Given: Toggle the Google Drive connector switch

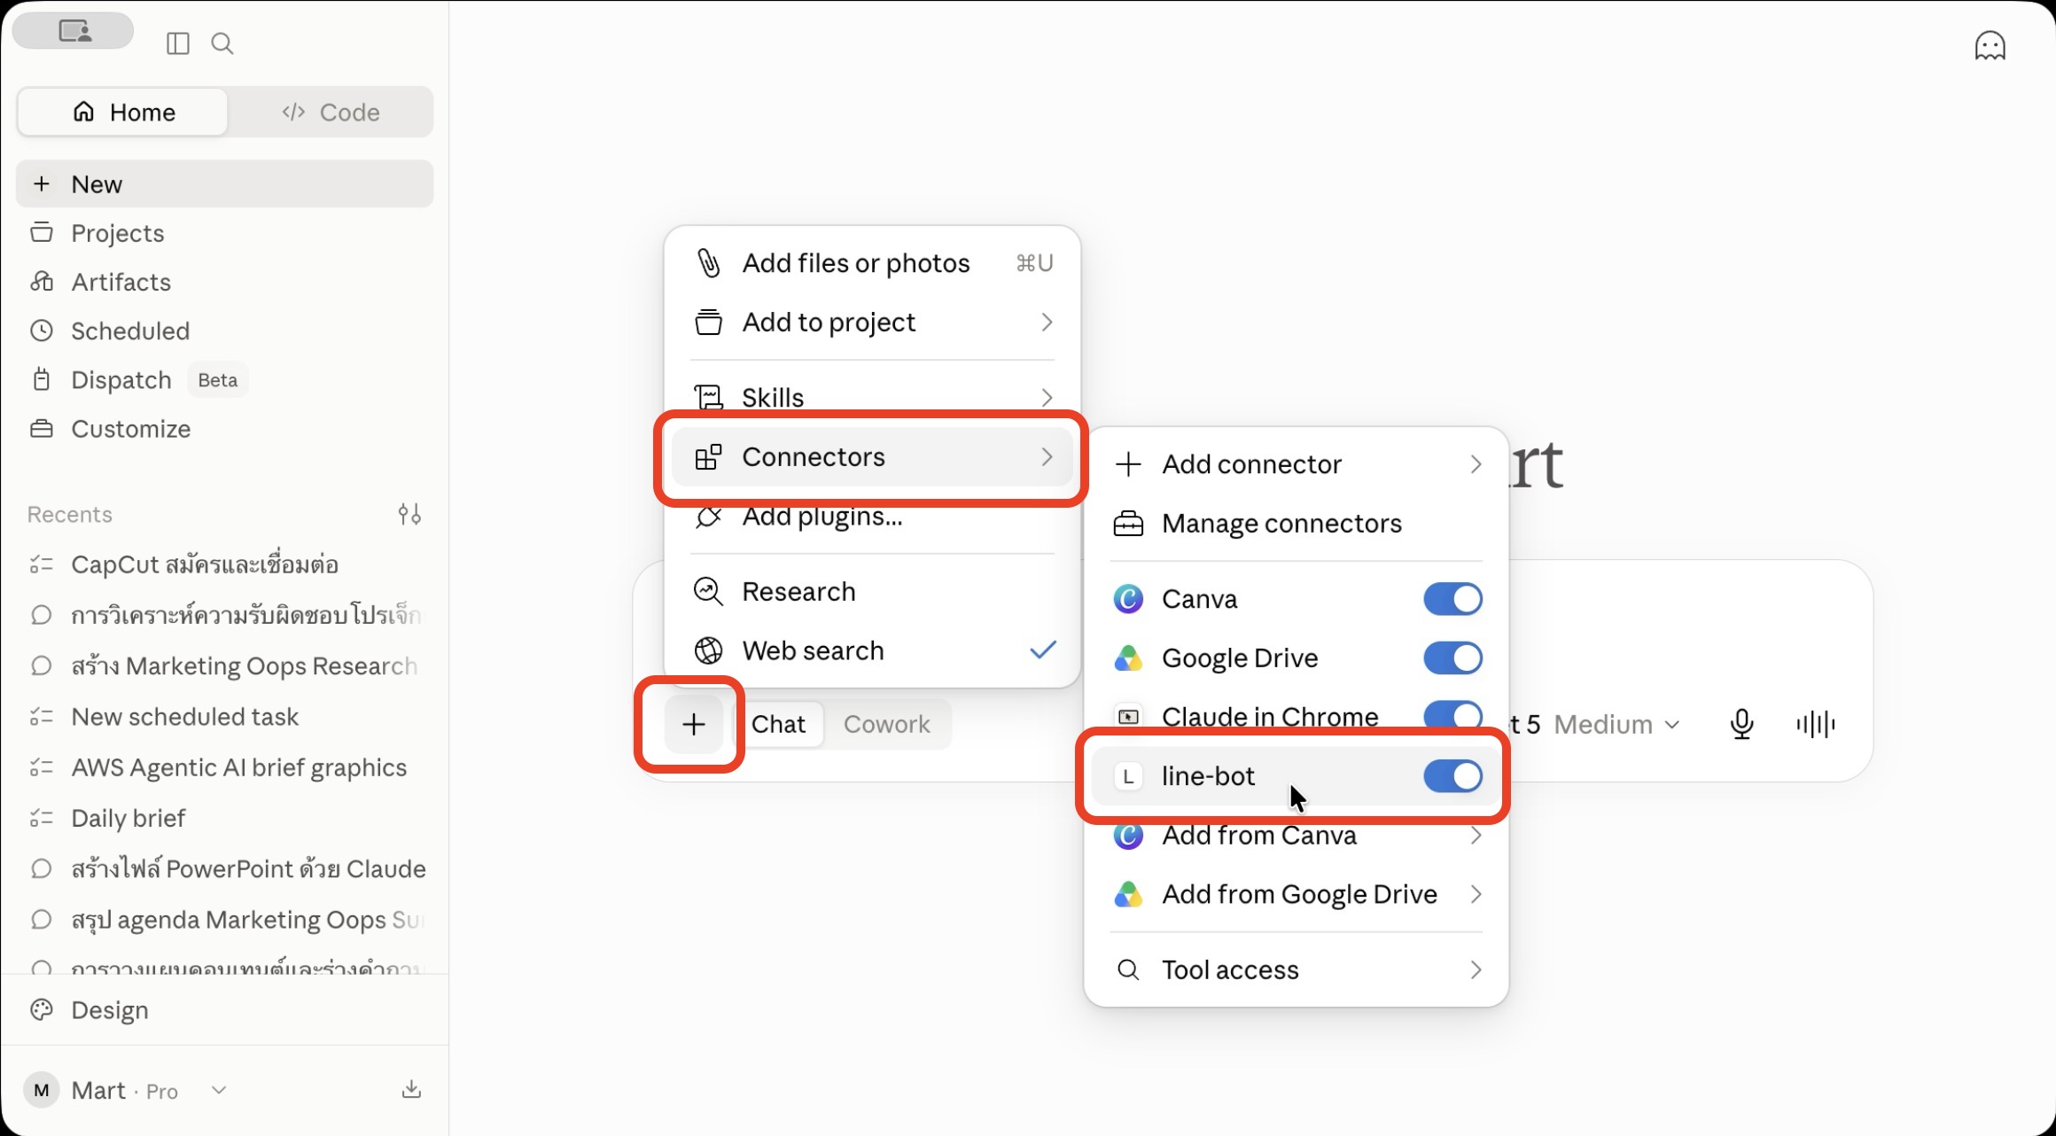Looking at the screenshot, I should (x=1452, y=658).
